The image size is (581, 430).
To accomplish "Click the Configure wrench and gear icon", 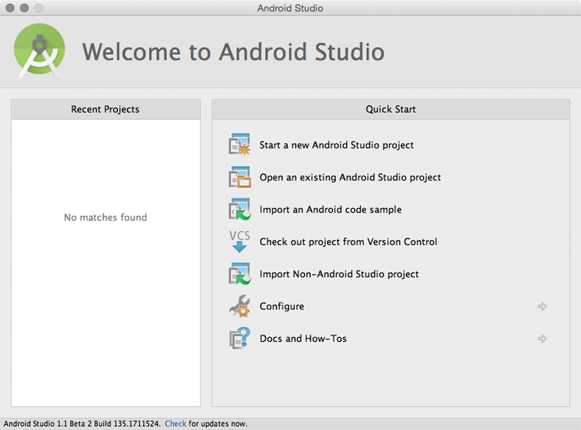I will tap(240, 306).
